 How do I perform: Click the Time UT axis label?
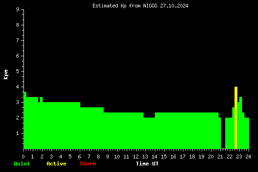coord(147,164)
